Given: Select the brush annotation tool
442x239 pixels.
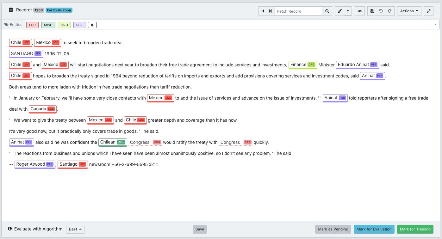Looking at the screenshot, I should point(339,11).
